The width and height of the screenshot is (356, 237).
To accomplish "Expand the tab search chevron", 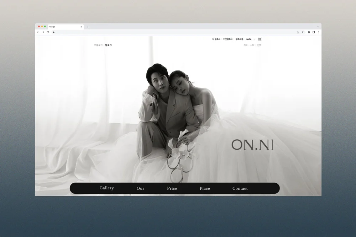I will coord(318,27).
